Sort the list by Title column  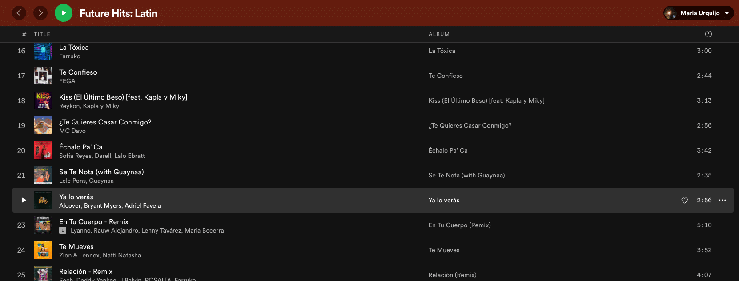pos(42,34)
